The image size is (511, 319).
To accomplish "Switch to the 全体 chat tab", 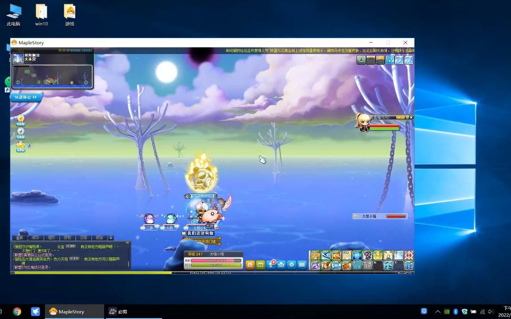I will click(x=20, y=238).
